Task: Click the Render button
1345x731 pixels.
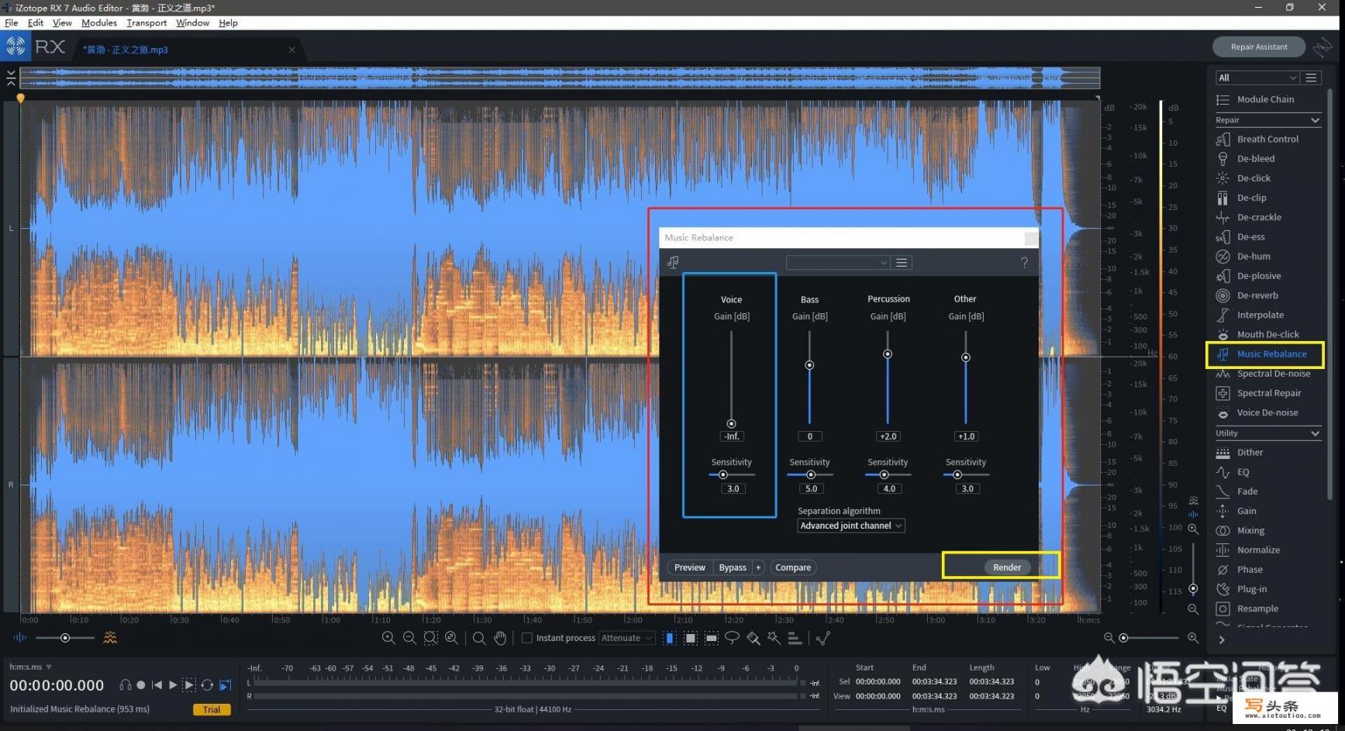Action: click(1007, 567)
